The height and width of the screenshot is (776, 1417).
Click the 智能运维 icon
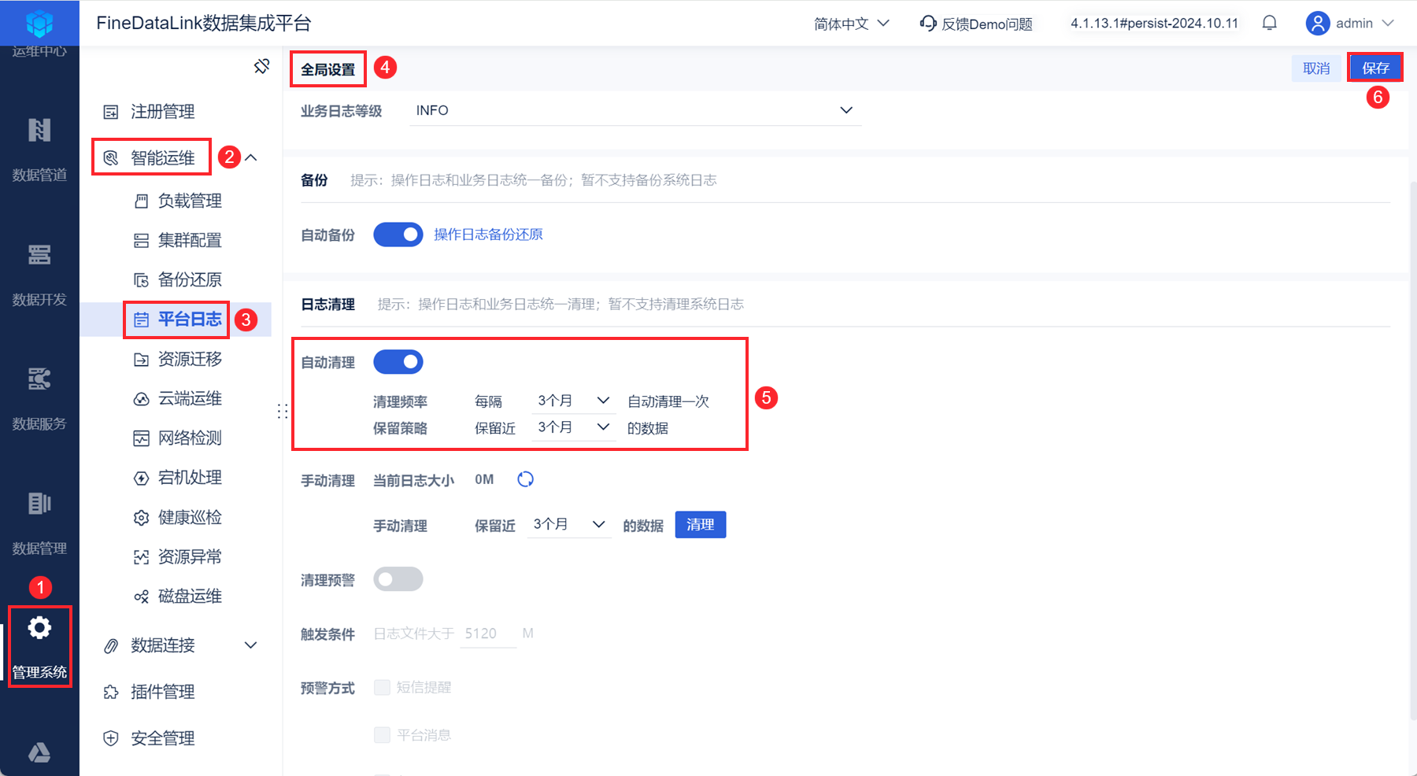coord(111,158)
